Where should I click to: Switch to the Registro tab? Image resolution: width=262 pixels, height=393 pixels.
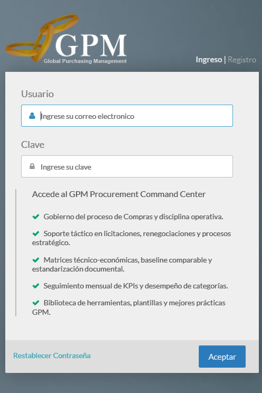242,60
